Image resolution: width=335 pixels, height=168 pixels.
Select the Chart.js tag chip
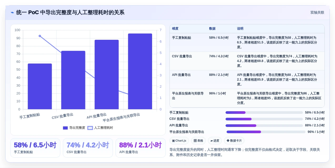(179, 141)
